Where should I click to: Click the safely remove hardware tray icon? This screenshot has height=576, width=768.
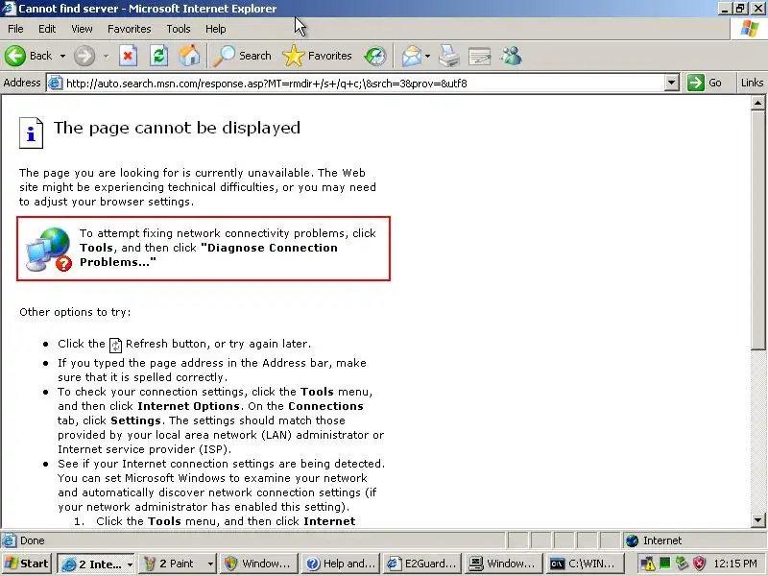682,564
